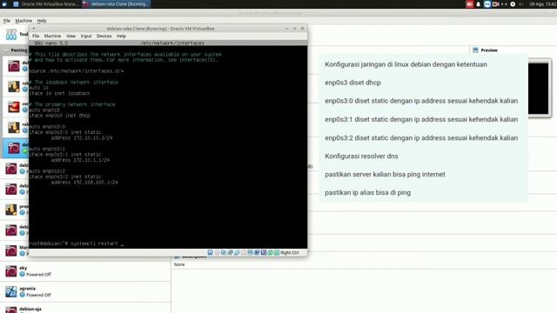Click terminal line 'address 192.168.100.1/24'
The image size is (557, 313).
coord(84,183)
